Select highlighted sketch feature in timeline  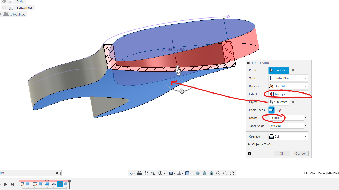[x=60, y=184]
